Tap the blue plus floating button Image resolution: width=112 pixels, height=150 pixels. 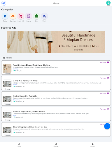[107, 126]
